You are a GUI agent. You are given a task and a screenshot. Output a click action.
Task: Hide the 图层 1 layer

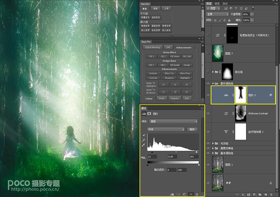coord(208,164)
